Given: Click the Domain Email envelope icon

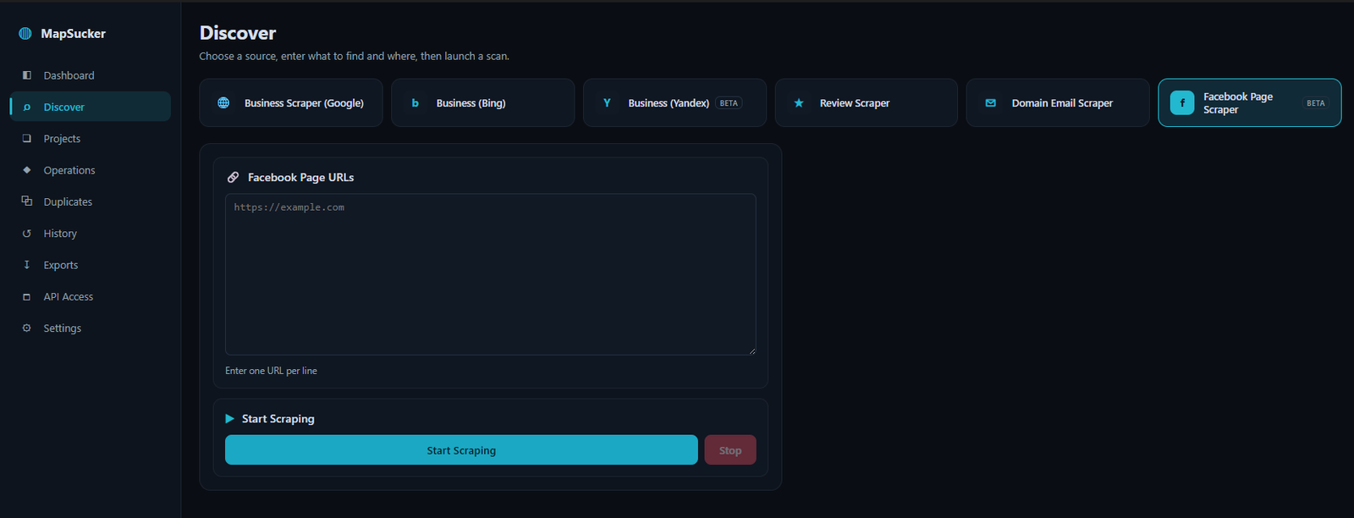Looking at the screenshot, I should [x=991, y=102].
